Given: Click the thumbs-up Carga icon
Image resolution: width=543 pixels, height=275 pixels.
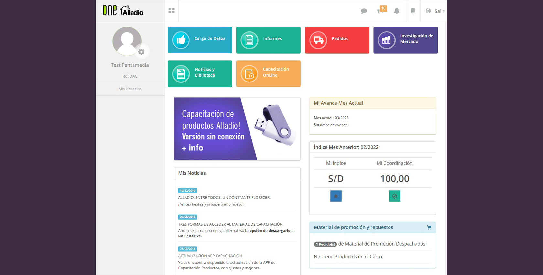Looking at the screenshot, I should click(181, 40).
